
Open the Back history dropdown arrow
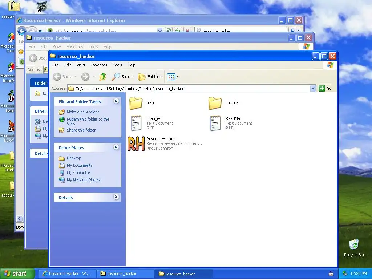pos(76,77)
